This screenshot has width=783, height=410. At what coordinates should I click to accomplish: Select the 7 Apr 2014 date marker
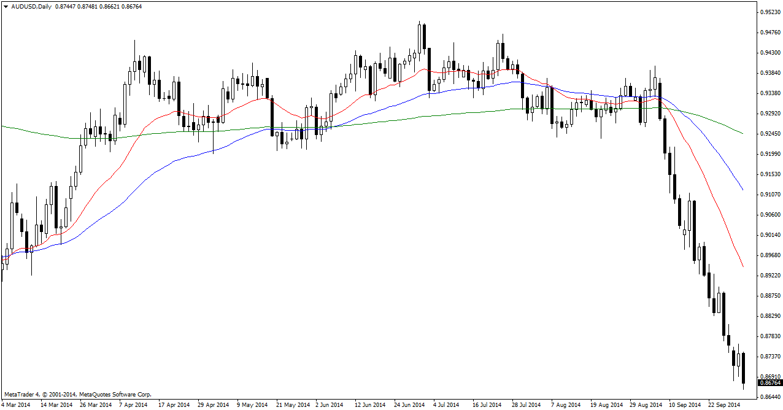click(x=133, y=405)
